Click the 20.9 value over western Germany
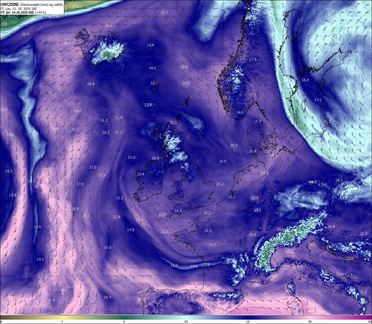The height and width of the screenshot is (324, 372). click(x=255, y=198)
